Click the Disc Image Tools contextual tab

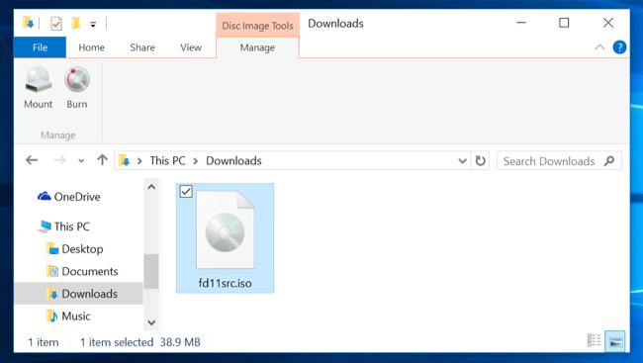click(257, 26)
